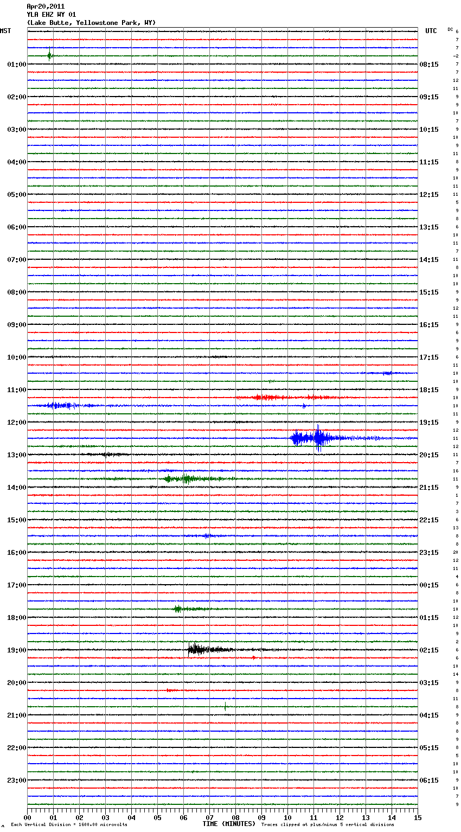Select the 01:00 MST time label
This screenshot has width=461, height=832.
pyautogui.click(x=17, y=65)
